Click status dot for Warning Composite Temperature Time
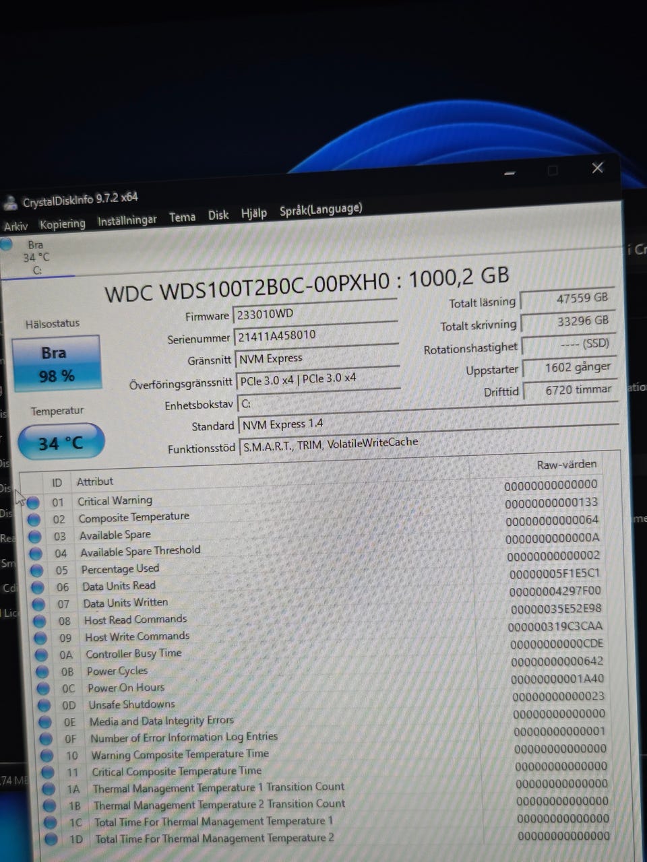 [x=47, y=756]
